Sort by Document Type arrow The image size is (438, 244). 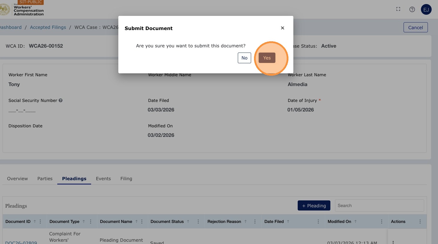[84, 221]
